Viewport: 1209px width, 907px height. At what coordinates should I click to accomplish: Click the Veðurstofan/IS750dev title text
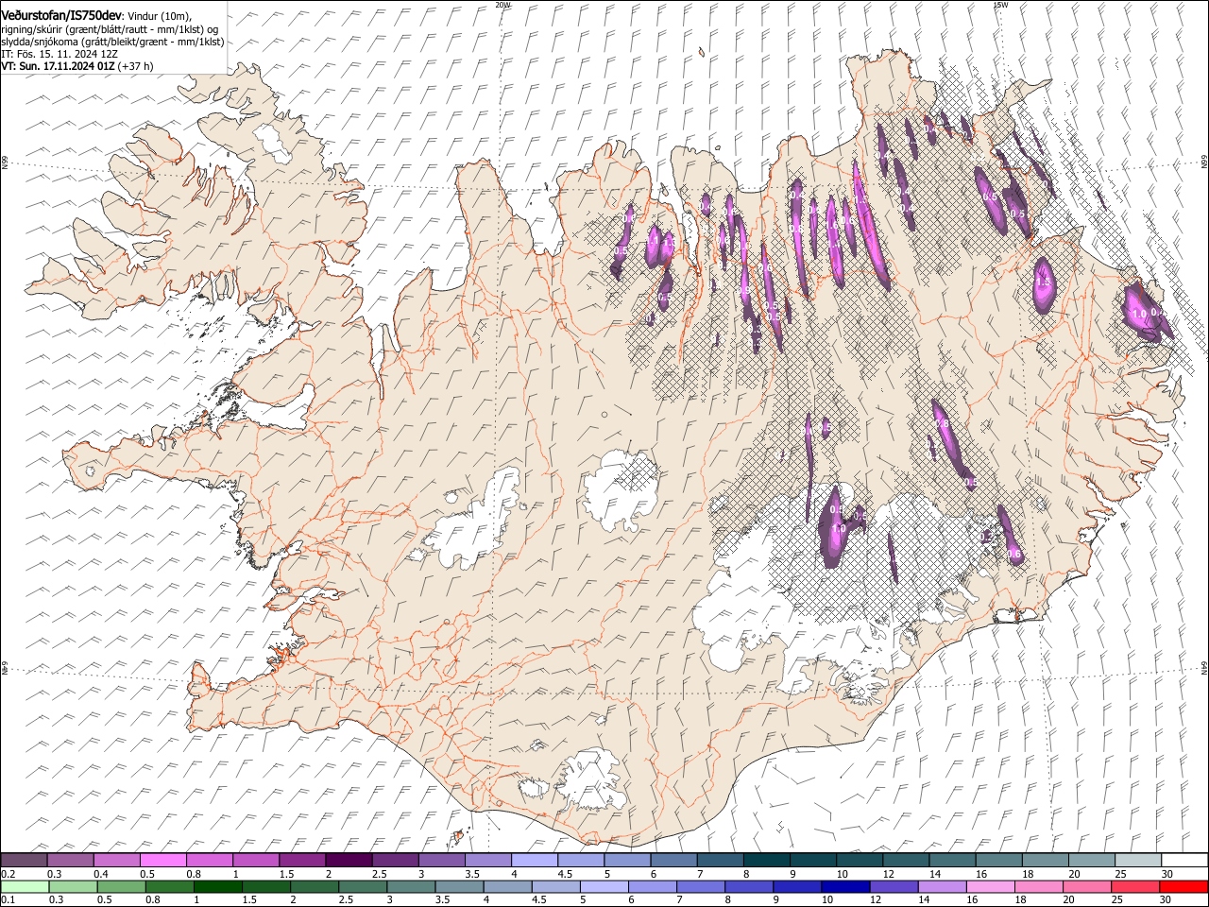[60, 15]
